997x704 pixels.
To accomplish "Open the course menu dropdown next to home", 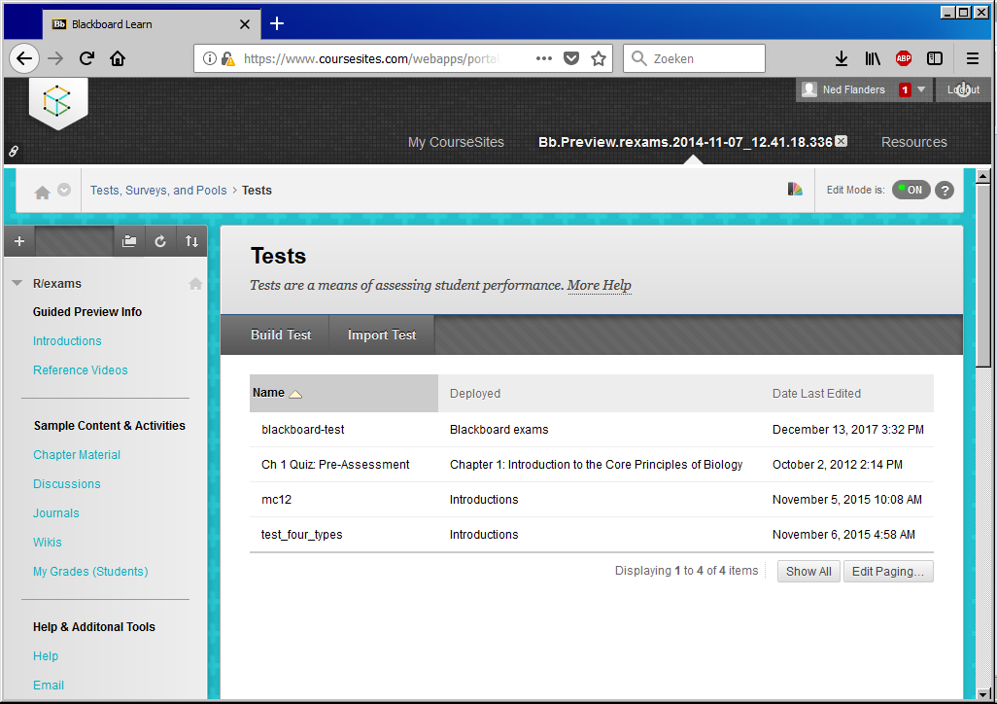I will (x=64, y=190).
